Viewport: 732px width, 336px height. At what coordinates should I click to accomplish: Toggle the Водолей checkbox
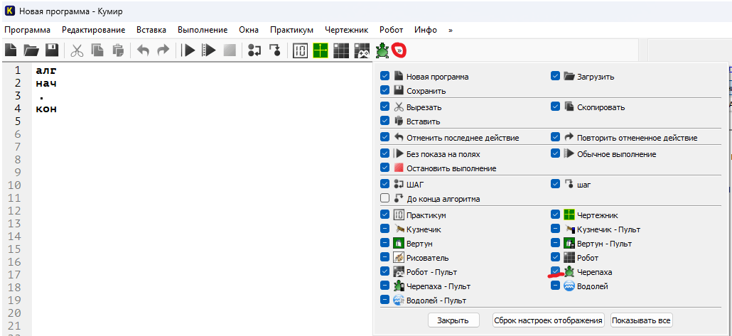point(556,286)
